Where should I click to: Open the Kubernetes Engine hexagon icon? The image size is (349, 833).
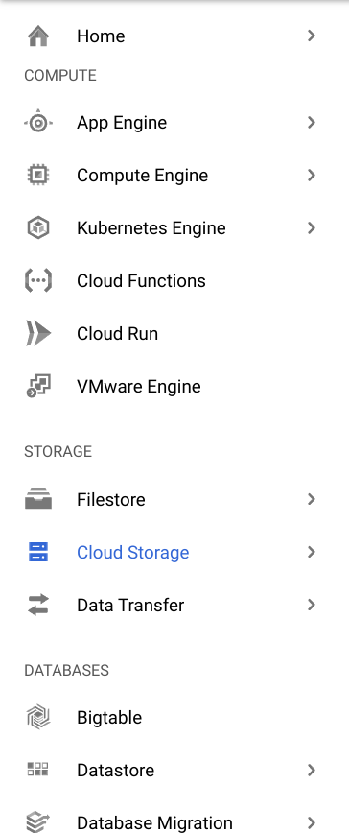tap(38, 227)
